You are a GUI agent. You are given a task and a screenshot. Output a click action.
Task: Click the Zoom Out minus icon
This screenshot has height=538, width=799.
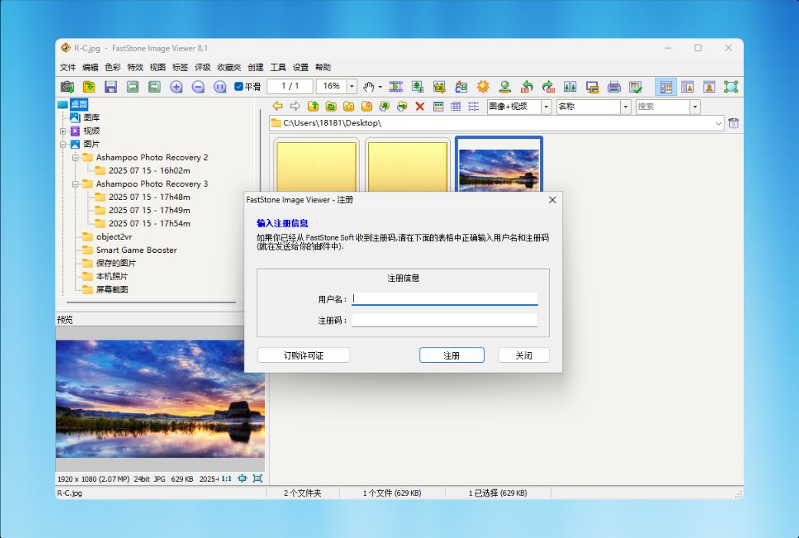click(x=198, y=87)
